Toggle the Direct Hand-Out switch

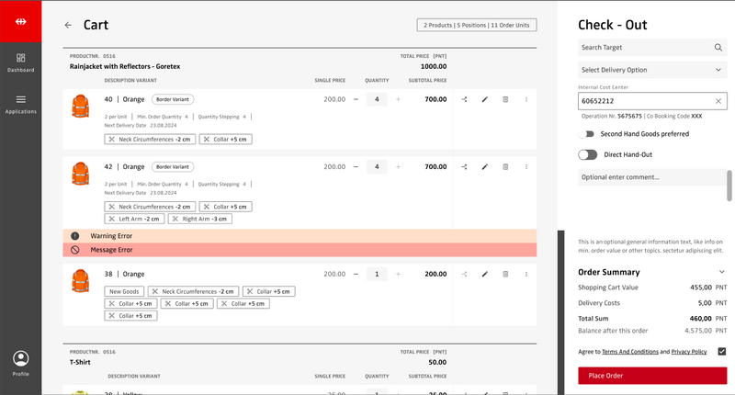[x=587, y=155]
